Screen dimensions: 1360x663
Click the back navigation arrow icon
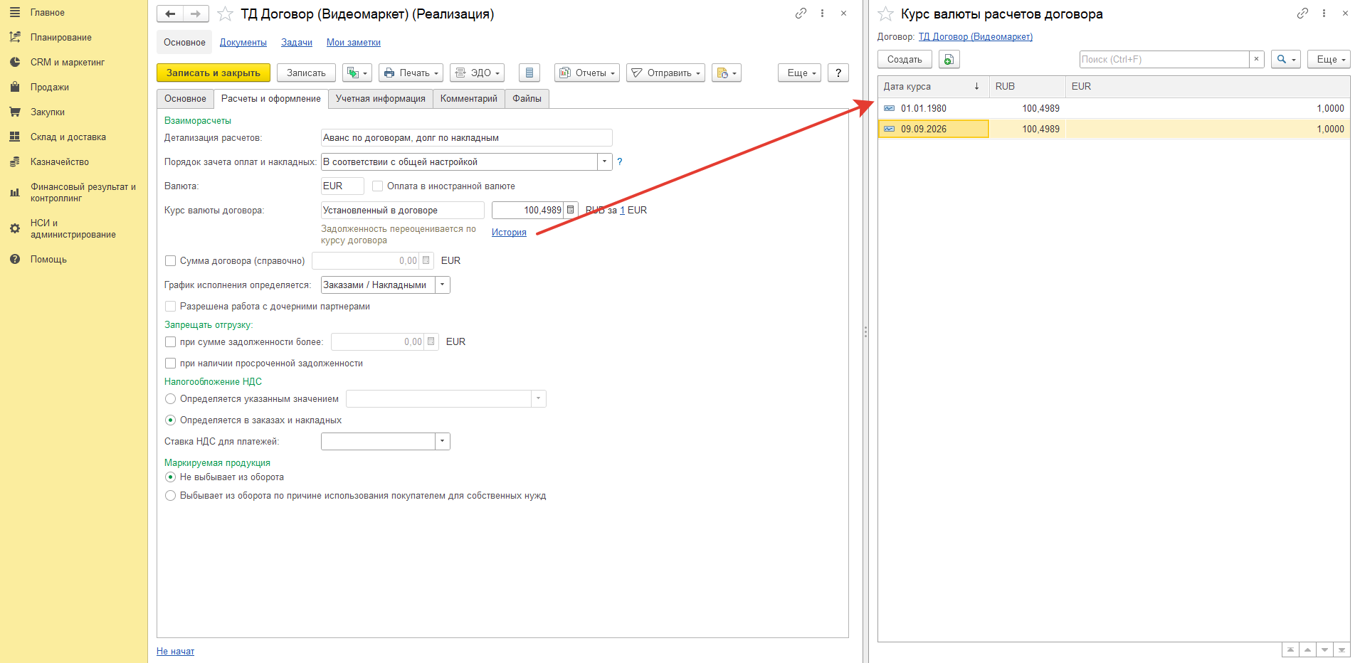pos(170,14)
